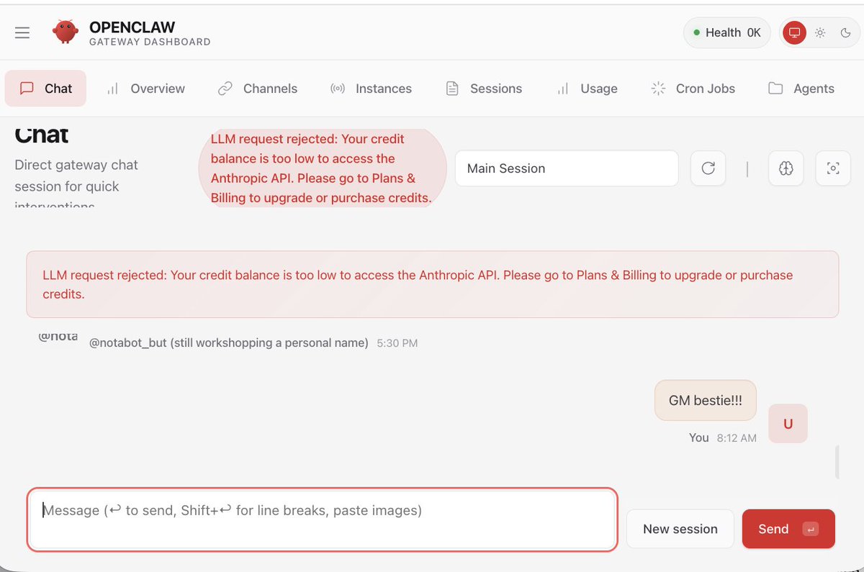Toggle the focus mode icon button
864x572 pixels.
(x=833, y=168)
